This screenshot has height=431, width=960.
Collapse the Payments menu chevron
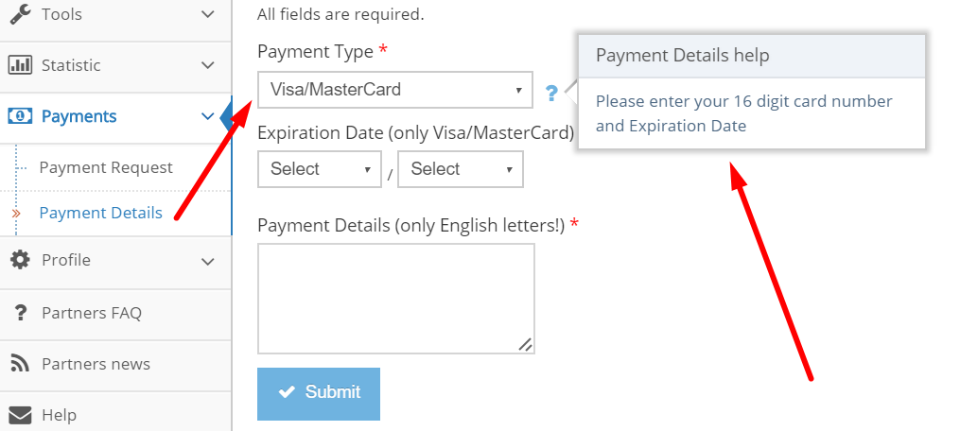[x=209, y=116]
